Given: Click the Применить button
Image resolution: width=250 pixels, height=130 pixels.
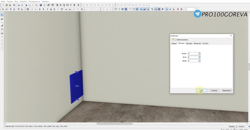Looking at the screenshot, I should point(227,90).
